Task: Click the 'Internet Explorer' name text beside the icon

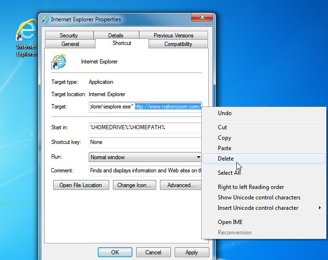Action: click(x=99, y=62)
